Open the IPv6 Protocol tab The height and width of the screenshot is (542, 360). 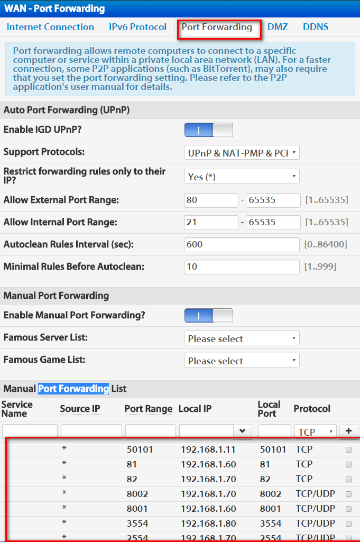(x=137, y=27)
